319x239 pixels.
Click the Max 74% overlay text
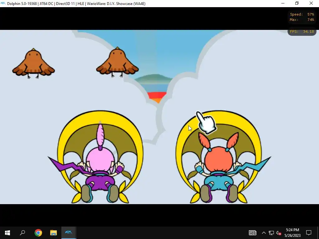(x=302, y=20)
